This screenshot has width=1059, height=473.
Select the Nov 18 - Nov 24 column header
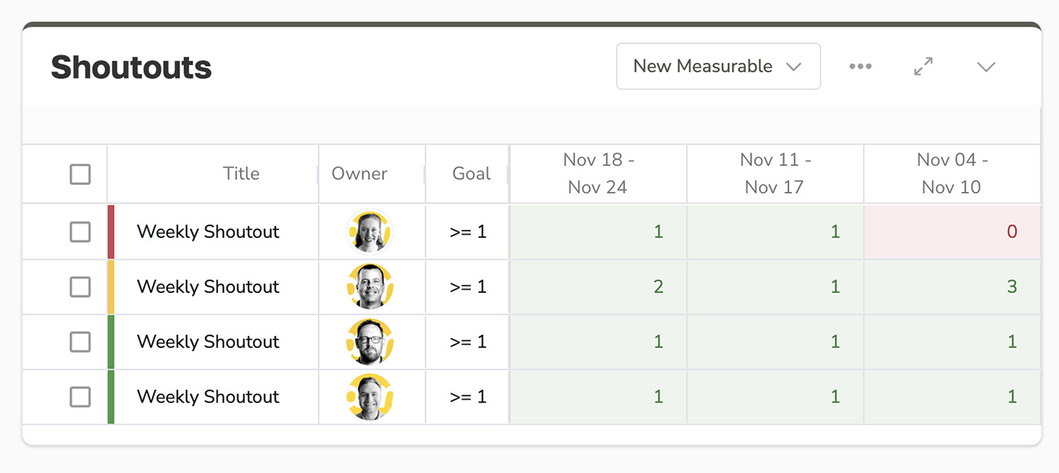point(598,174)
